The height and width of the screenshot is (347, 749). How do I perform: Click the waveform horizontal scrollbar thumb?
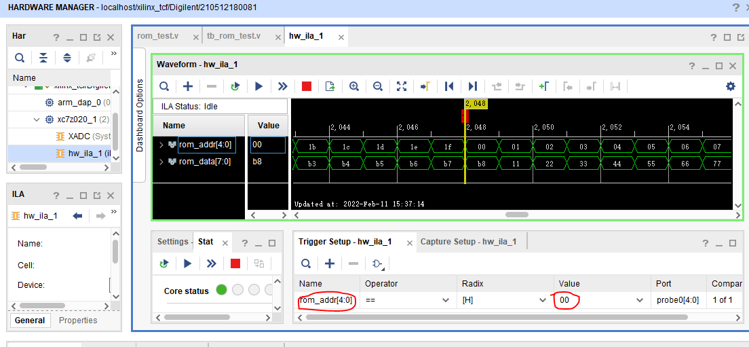pos(517,215)
